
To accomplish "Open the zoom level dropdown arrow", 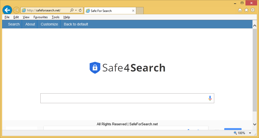I will point(250,133).
